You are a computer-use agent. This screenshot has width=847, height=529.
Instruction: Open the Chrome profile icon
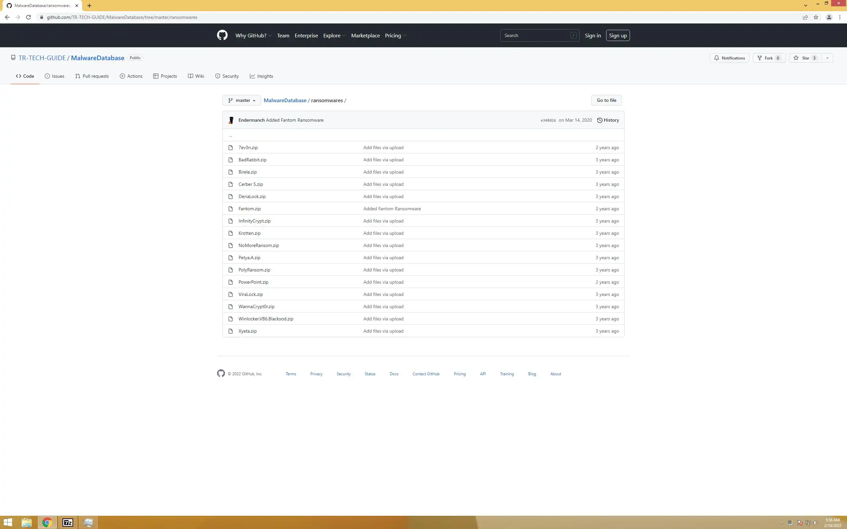pyautogui.click(x=829, y=17)
